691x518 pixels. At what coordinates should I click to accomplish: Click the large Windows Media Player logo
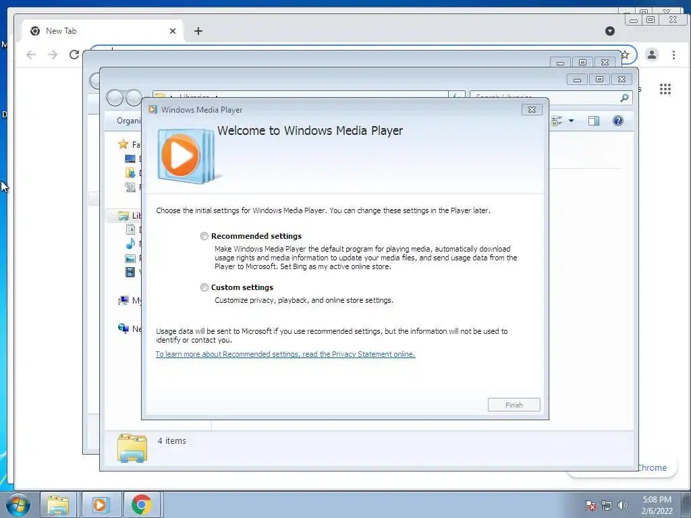186,156
